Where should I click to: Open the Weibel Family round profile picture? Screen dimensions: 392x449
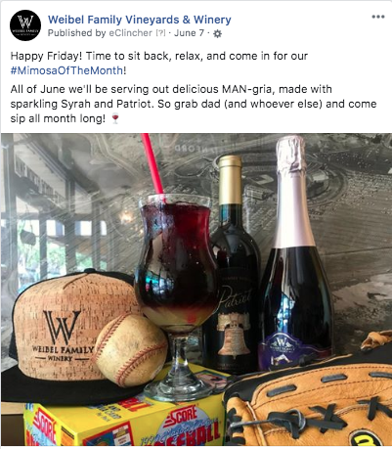click(25, 25)
